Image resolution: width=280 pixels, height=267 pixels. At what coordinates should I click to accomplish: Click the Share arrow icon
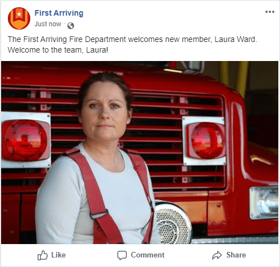pyautogui.click(x=217, y=255)
